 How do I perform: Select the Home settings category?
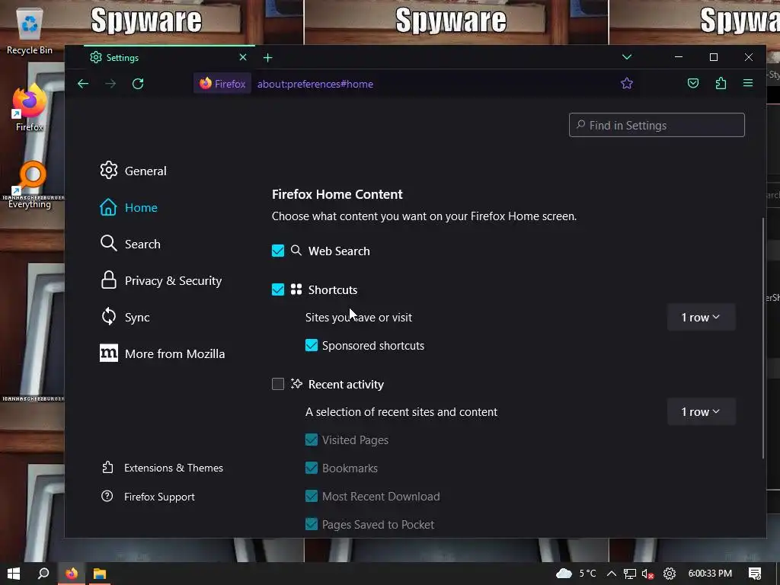coord(129,207)
